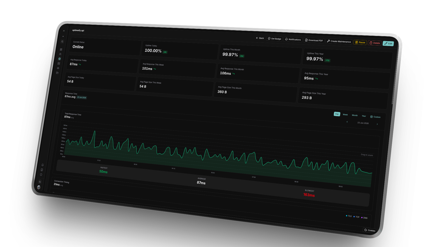Click the trend arrow beside 106ms
The width and height of the screenshot is (439, 247).
233,74
